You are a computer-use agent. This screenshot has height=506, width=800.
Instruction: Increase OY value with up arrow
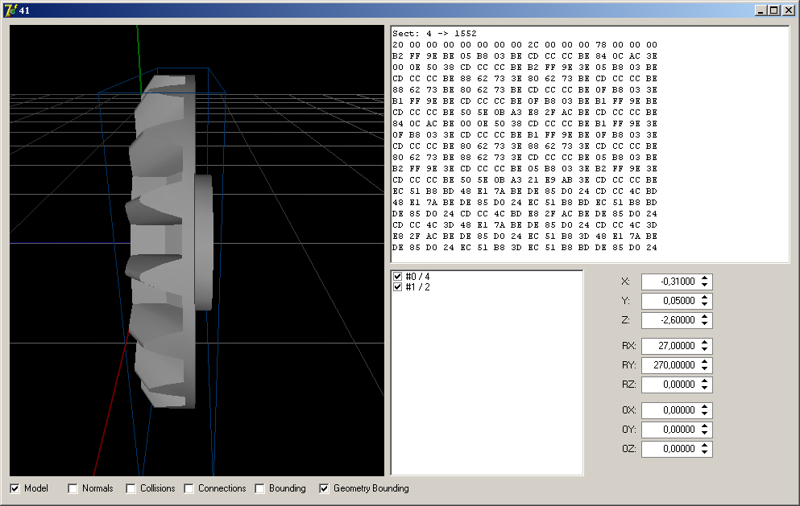705,426
